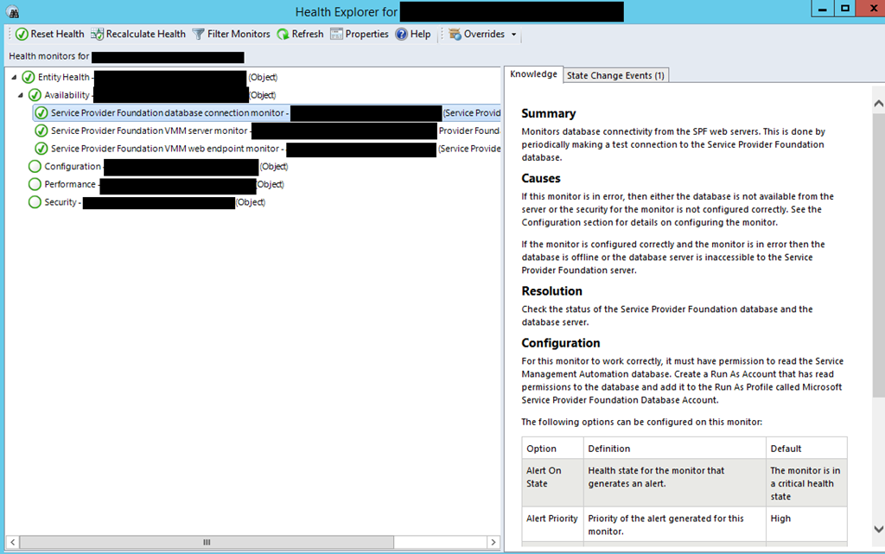
Task: Click the tree horizontal scrollbar thumb
Action: coord(206,542)
